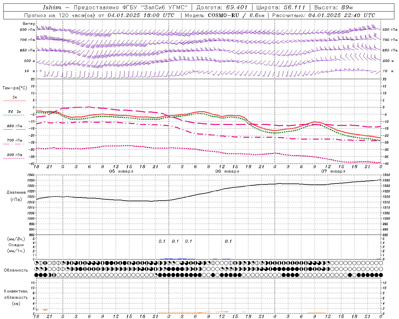The width and height of the screenshot is (399, 319).
Task: Click the "06 января" date label
Action: [x=227, y=171]
